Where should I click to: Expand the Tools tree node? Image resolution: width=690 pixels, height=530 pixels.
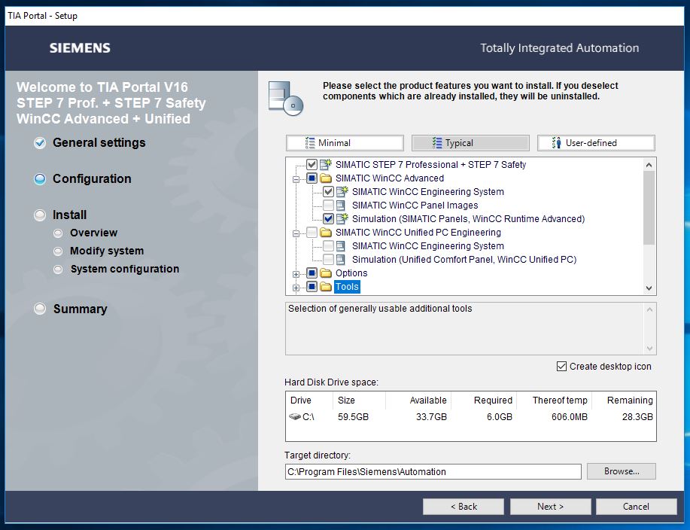click(296, 288)
